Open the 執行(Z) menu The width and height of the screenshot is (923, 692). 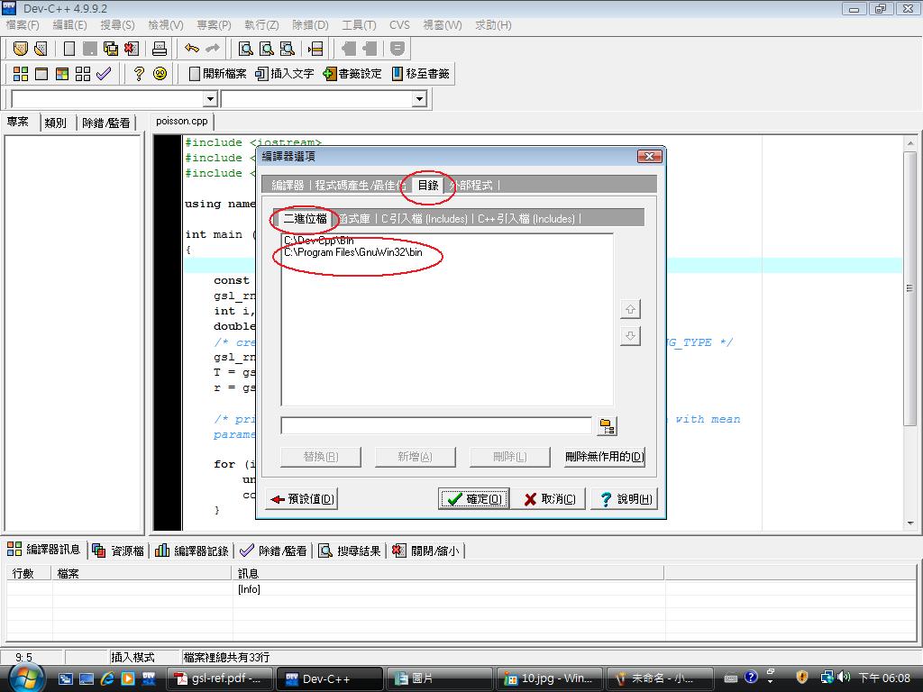261,25
